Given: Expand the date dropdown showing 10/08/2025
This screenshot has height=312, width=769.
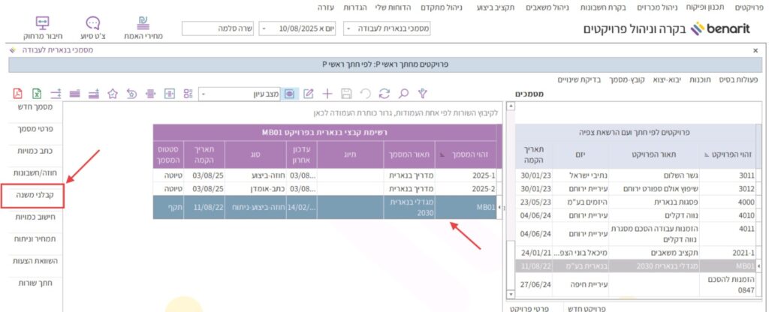Looking at the screenshot, I should coord(265,28).
